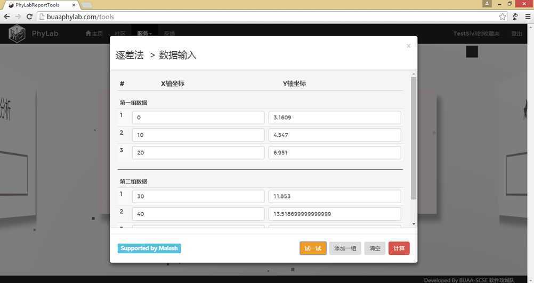This screenshot has height=283, width=534.
Task: Open the 社区 community nav item
Action: 120,34
